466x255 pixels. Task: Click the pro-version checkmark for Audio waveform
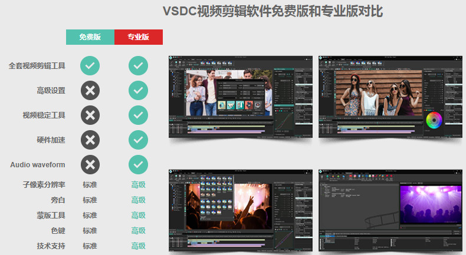138,164
